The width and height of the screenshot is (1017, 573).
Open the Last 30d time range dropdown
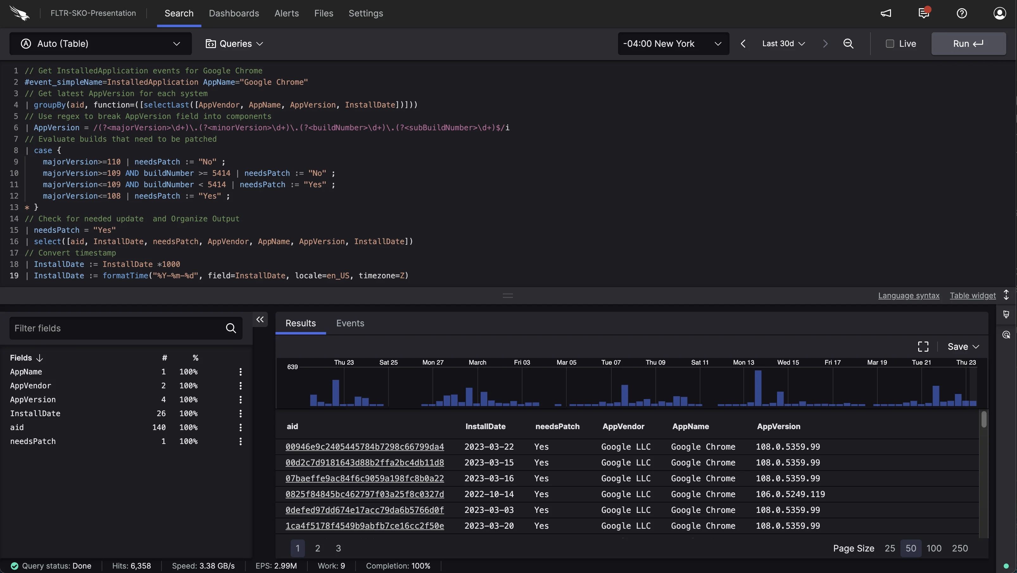(x=783, y=43)
